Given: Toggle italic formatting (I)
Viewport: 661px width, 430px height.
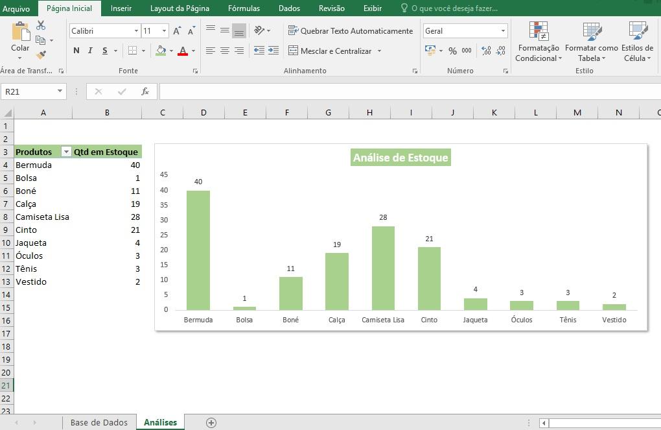Looking at the screenshot, I should [x=90, y=51].
